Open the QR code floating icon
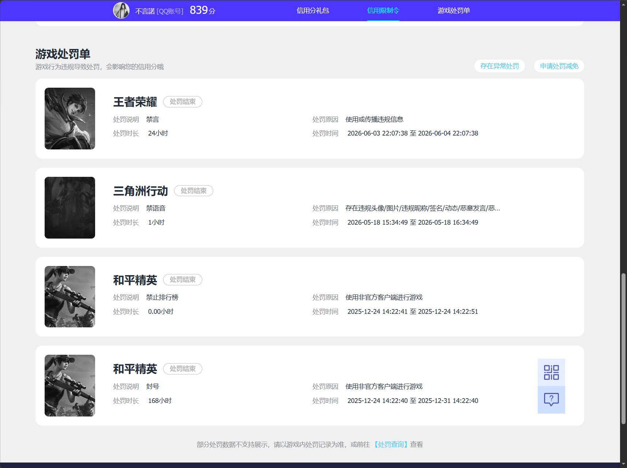This screenshot has width=627, height=468. (x=551, y=372)
